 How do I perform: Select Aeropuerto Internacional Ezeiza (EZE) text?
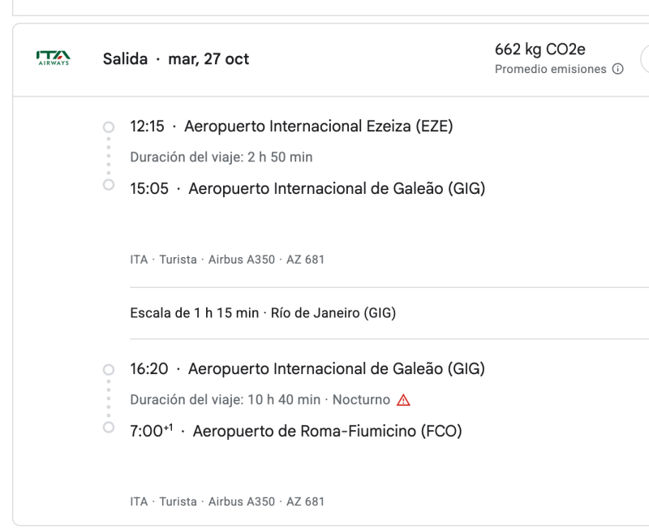[319, 127]
